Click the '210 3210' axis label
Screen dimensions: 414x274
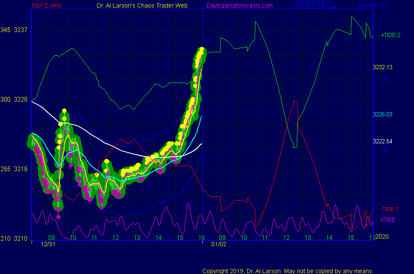(14, 239)
